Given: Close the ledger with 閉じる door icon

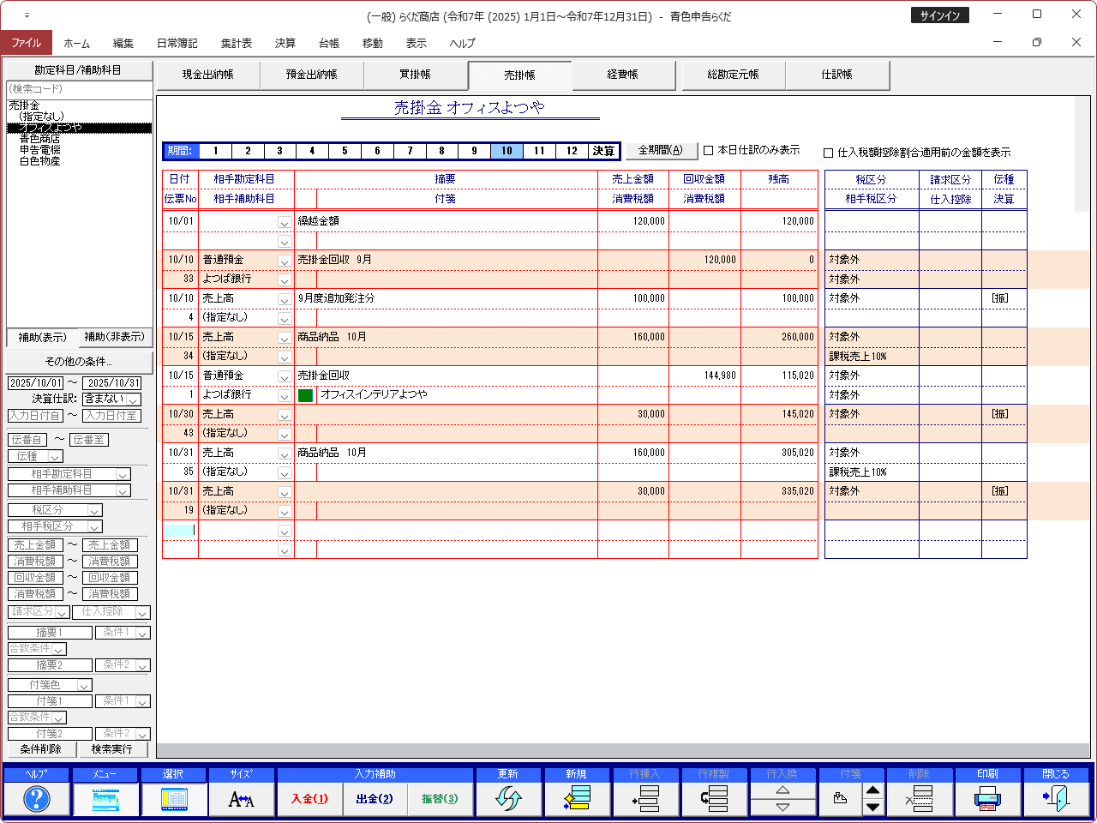Looking at the screenshot, I should click(1056, 799).
